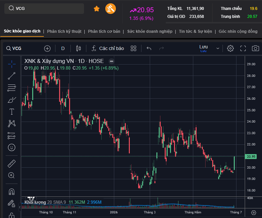The height and width of the screenshot is (218, 262).
Task: Select the trend line tool
Action: coord(12,76)
